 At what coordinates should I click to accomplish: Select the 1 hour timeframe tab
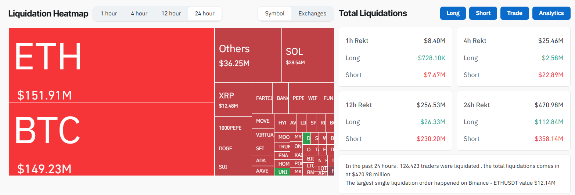[x=109, y=14]
